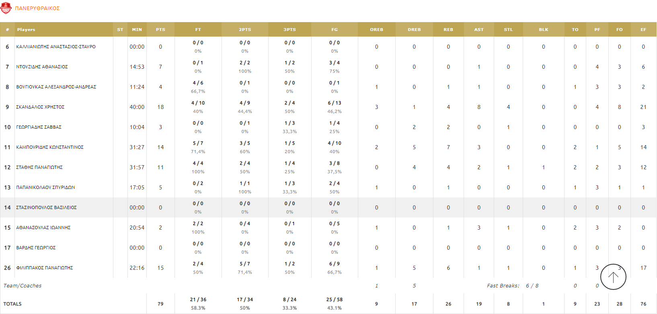
Task: Click player ΣΤΑΘΗΣ ΠΑΝΑΓΙΩΤΗΣ
Action: coord(39,167)
